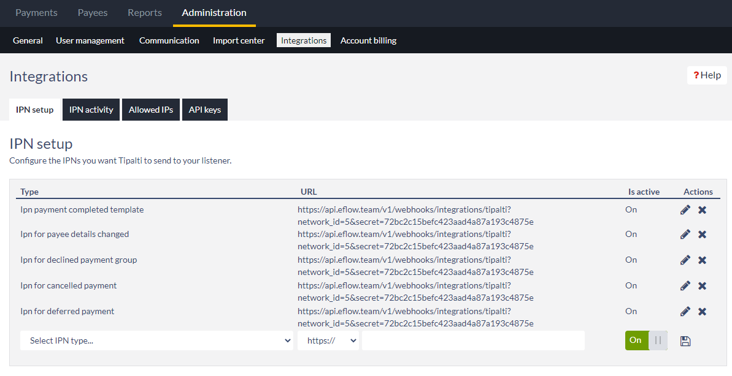The height and width of the screenshot is (376, 732).
Task: Edit the Ipn for declined payment group URL
Action: pyautogui.click(x=685, y=260)
